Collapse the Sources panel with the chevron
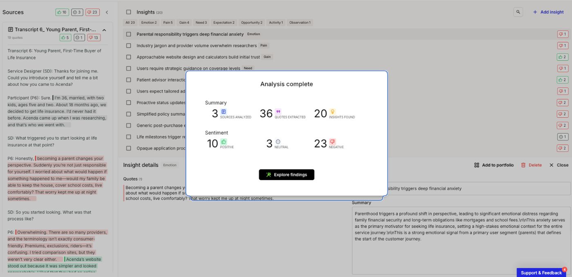The width and height of the screenshot is (572, 277). pyautogui.click(x=107, y=12)
